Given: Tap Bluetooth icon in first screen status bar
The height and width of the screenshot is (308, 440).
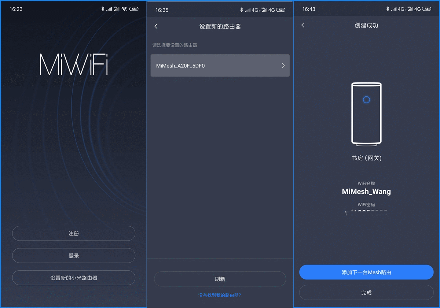Looking at the screenshot, I should (103, 9).
